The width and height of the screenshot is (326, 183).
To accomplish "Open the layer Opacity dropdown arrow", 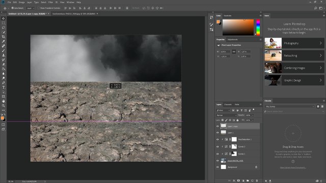I will (253, 115).
